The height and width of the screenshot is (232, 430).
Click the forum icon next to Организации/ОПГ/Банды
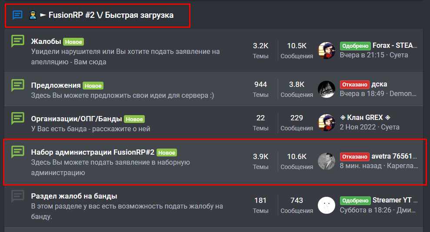(x=17, y=118)
